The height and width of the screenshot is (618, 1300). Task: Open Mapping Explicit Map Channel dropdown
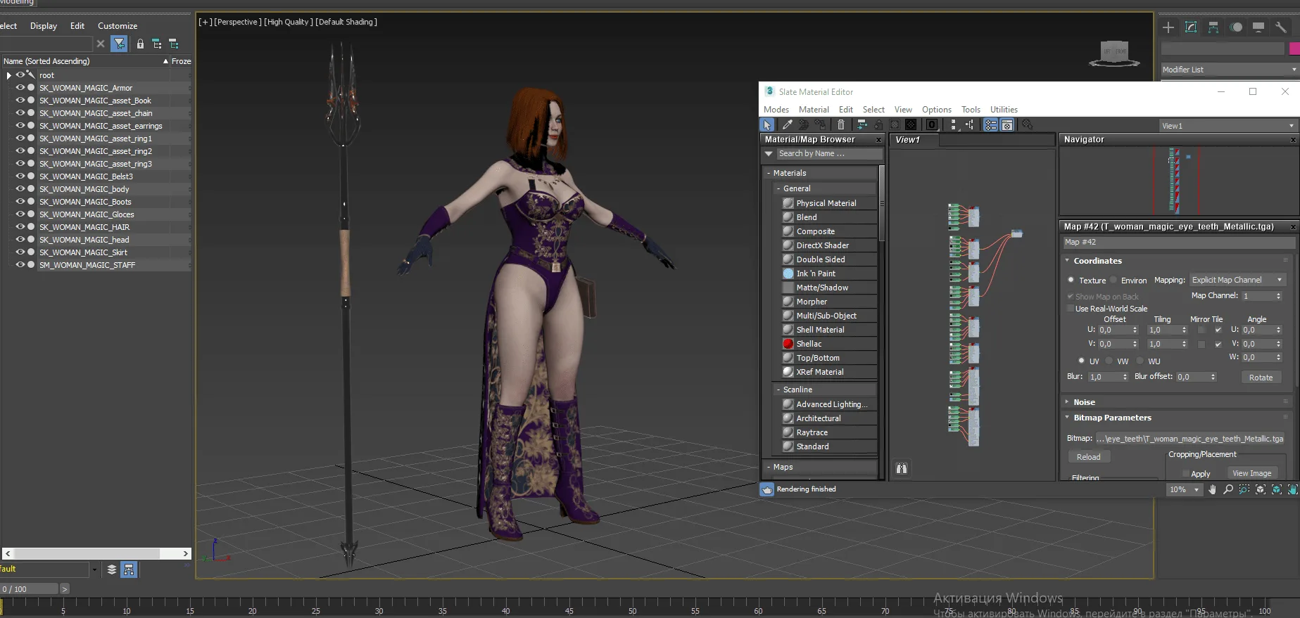(x=1237, y=280)
